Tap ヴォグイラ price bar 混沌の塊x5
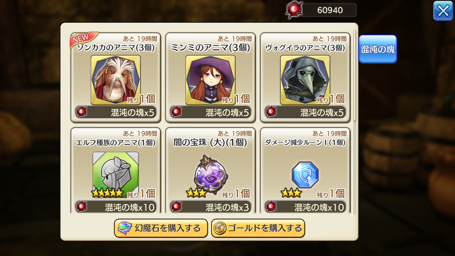 (x=305, y=112)
